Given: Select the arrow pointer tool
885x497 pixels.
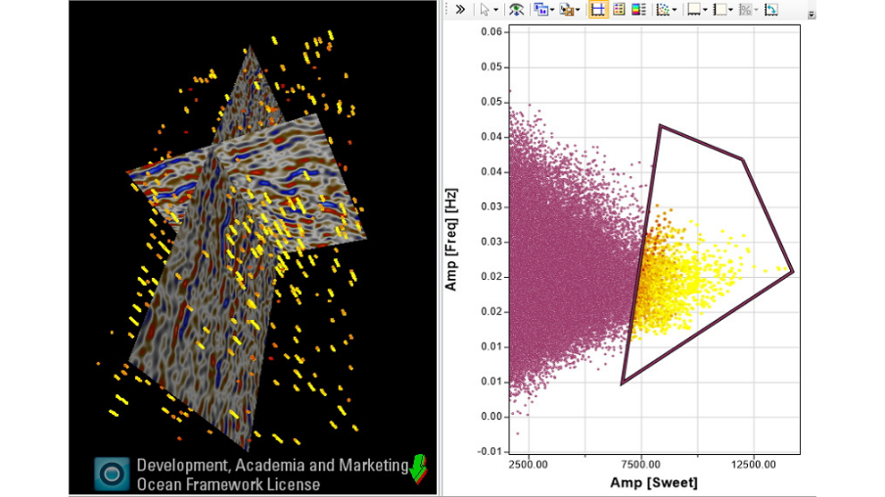Looking at the screenshot, I should point(485,10).
